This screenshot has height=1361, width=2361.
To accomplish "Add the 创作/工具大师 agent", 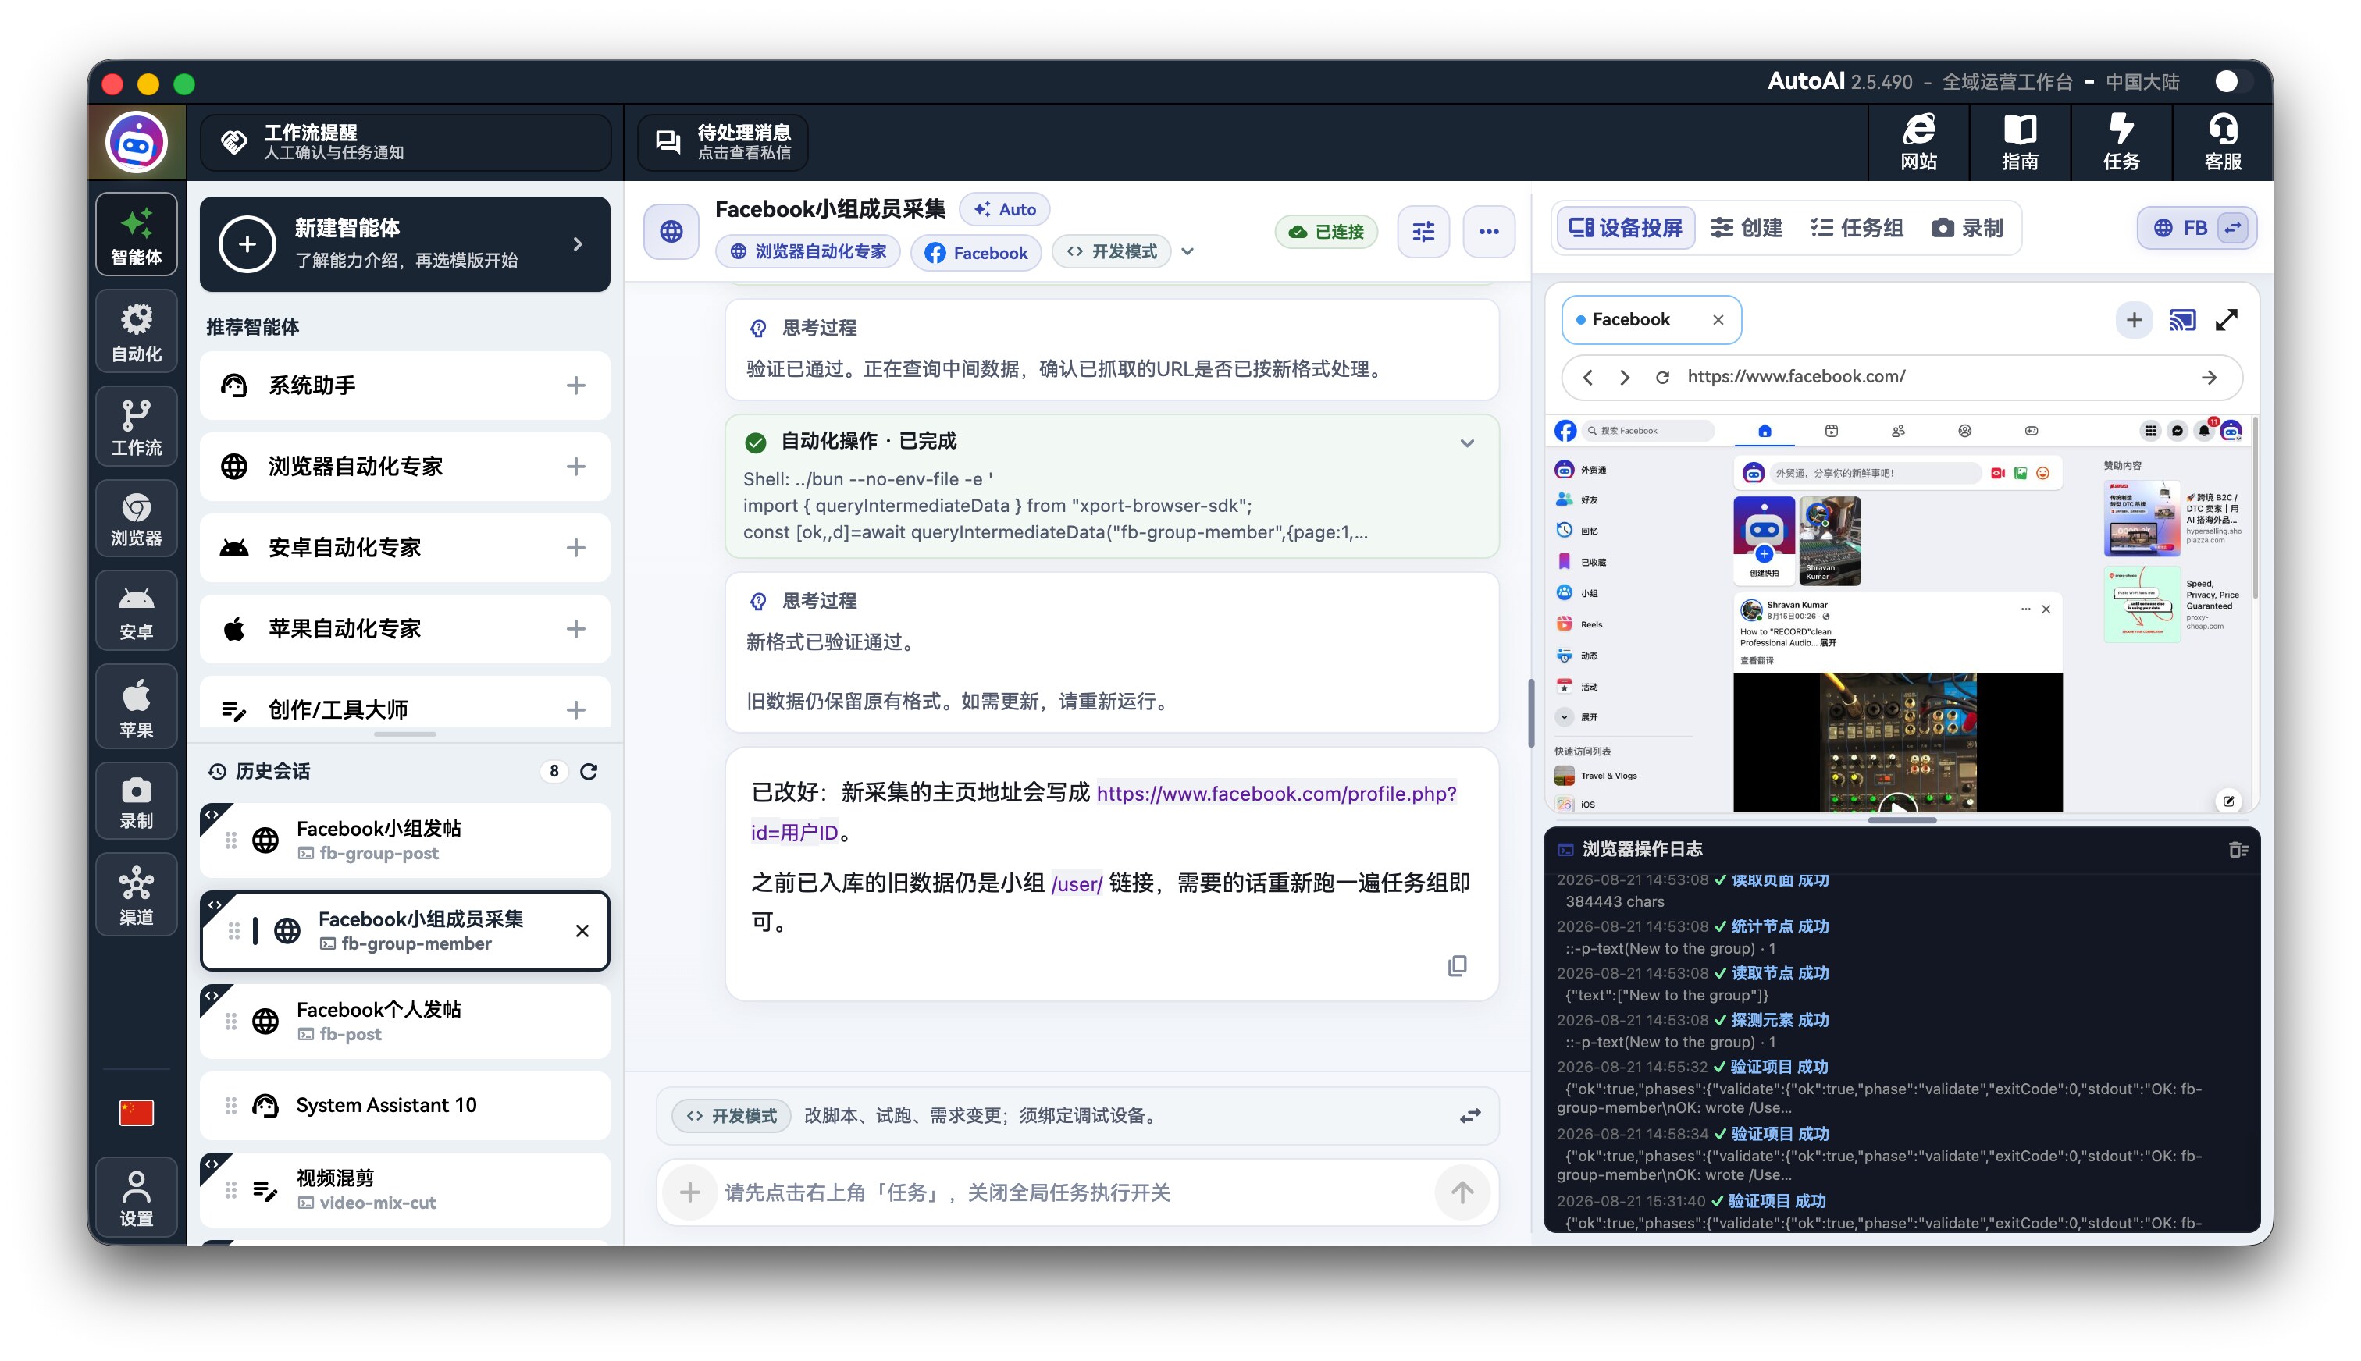I will pos(576,710).
